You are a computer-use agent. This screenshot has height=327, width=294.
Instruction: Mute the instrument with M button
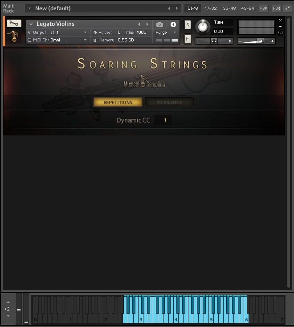(x=188, y=39)
